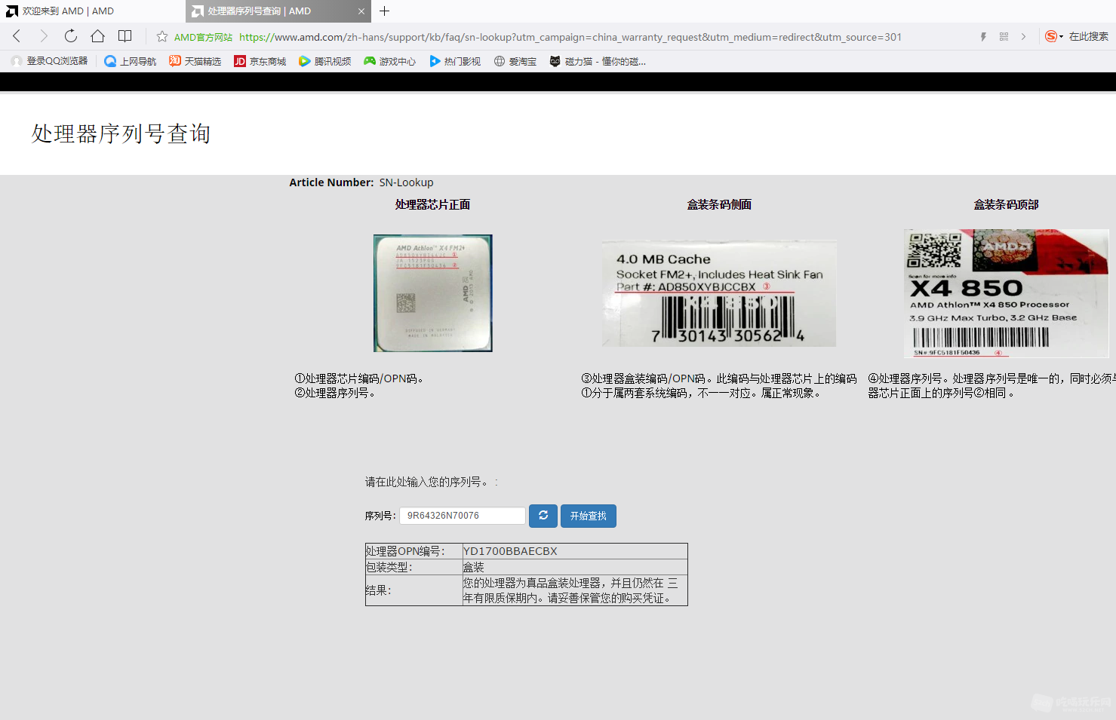Bookmark page with the star icon
Viewport: 1116px width, 720px height.
tap(162, 36)
